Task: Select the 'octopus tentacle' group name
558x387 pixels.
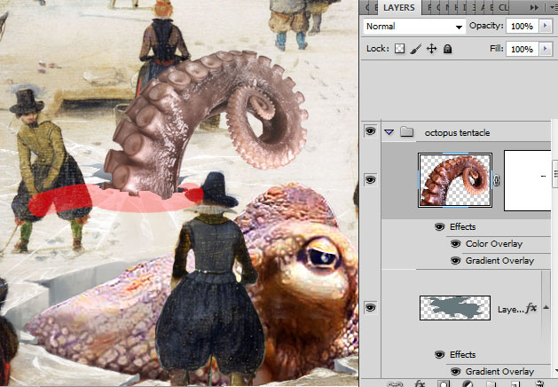Action: pos(457,133)
